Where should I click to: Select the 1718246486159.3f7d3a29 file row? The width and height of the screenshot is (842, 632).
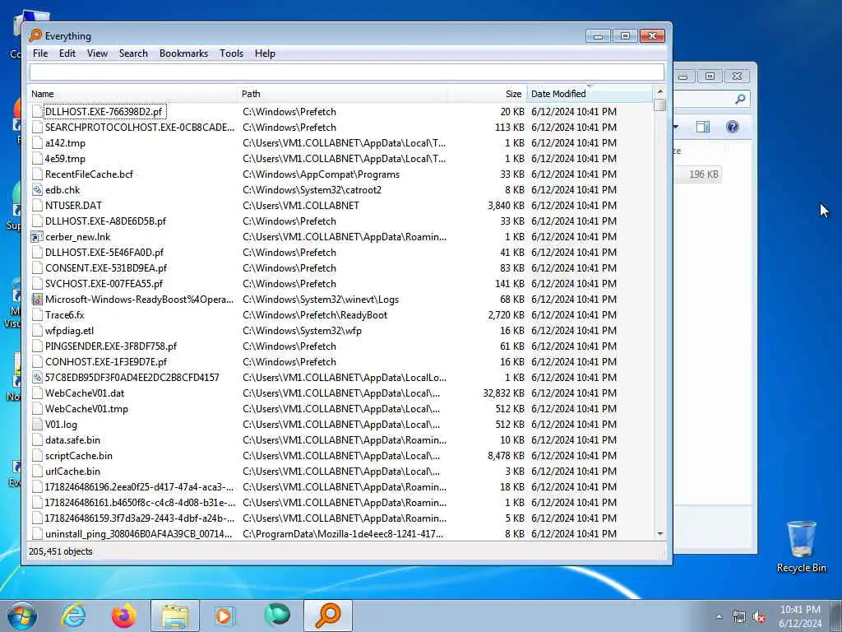pyautogui.click(x=341, y=518)
